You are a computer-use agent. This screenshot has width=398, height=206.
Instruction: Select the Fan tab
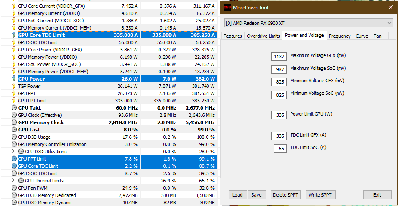[x=377, y=36]
